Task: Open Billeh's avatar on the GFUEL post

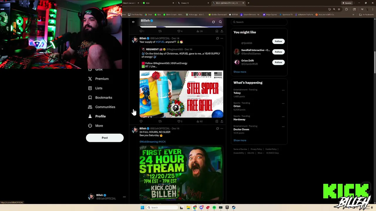Action: pos(135,40)
